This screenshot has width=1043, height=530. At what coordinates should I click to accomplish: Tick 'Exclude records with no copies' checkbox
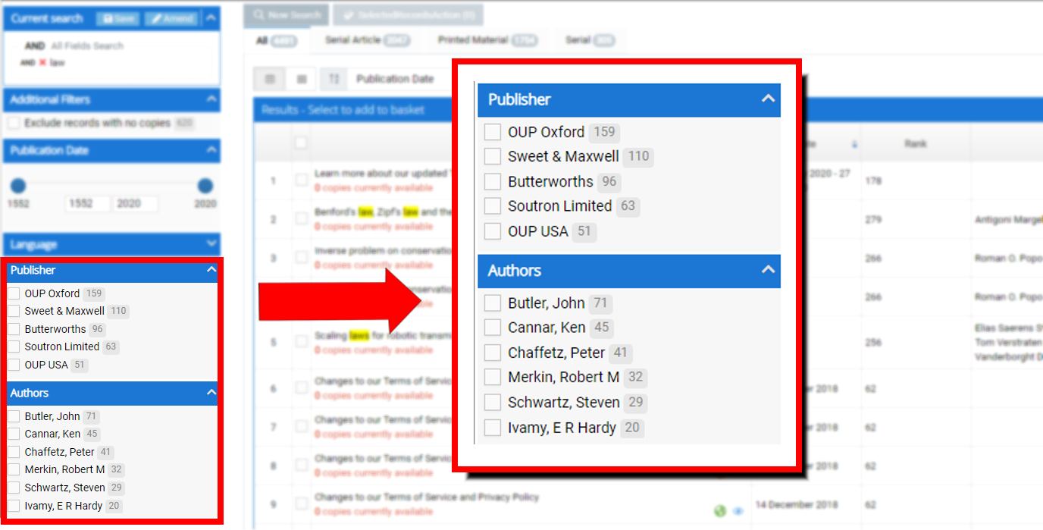(14, 123)
